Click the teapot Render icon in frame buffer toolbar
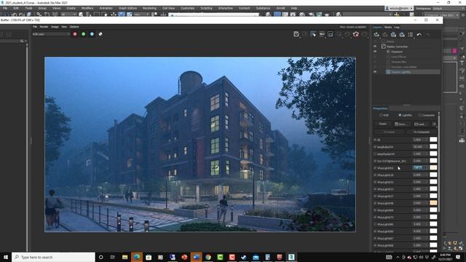Image resolution: width=466 pixels, height=262 pixels. coord(356,34)
